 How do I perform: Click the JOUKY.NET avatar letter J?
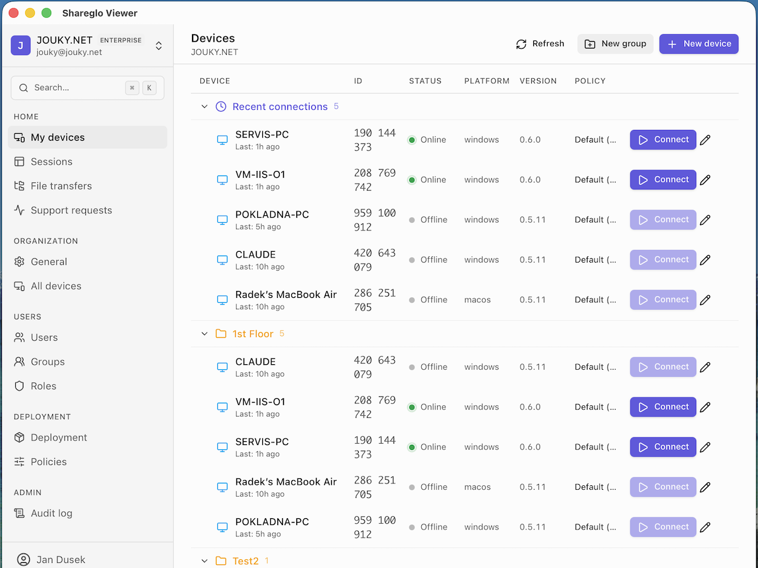click(20, 45)
